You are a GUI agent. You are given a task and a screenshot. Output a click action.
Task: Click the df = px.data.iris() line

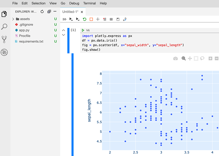pos(99,41)
